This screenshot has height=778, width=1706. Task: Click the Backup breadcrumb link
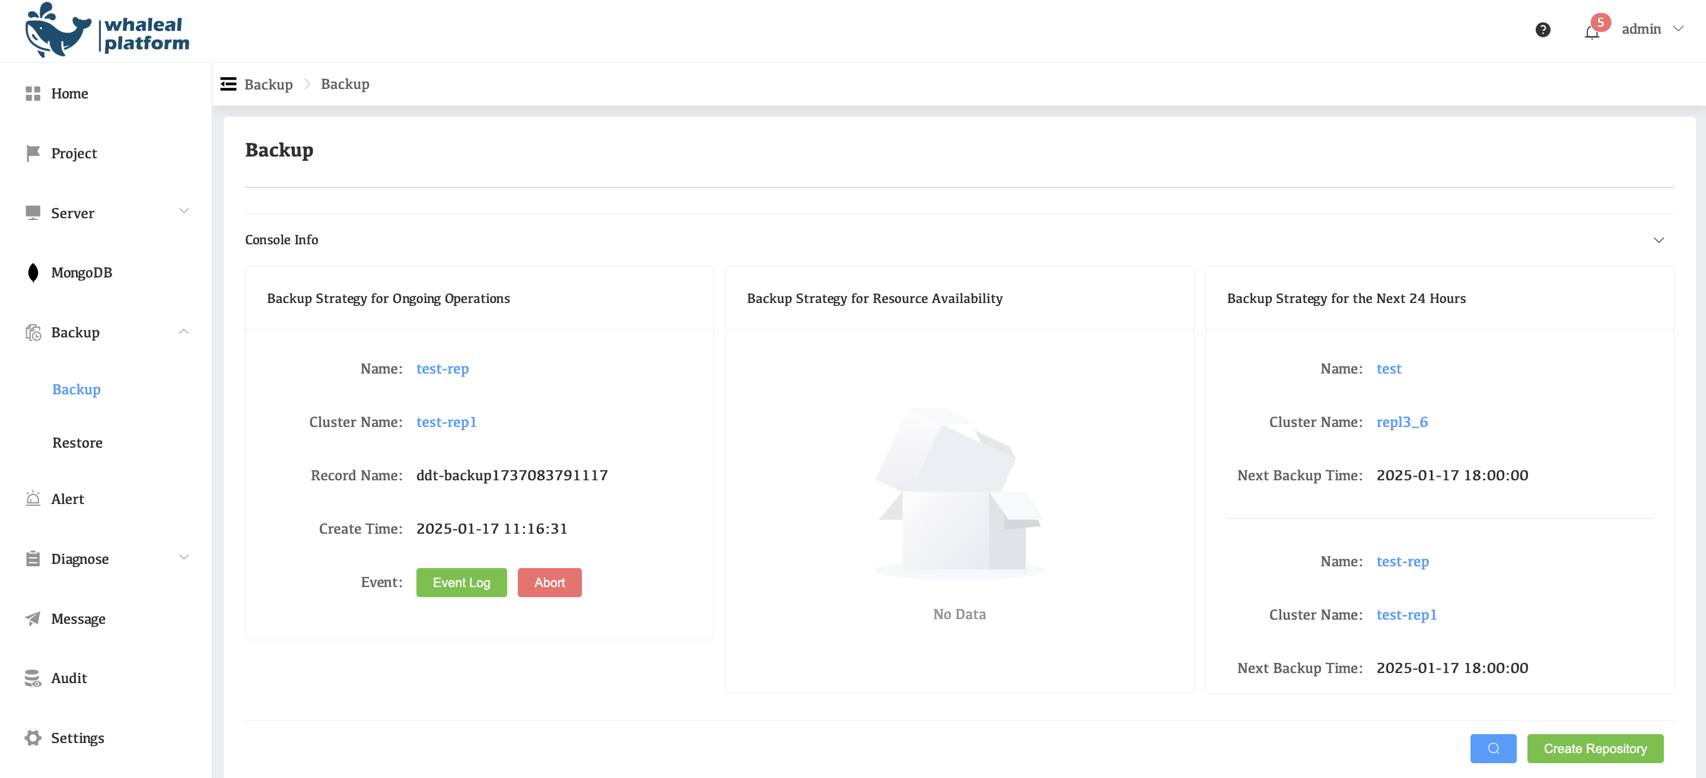click(268, 84)
